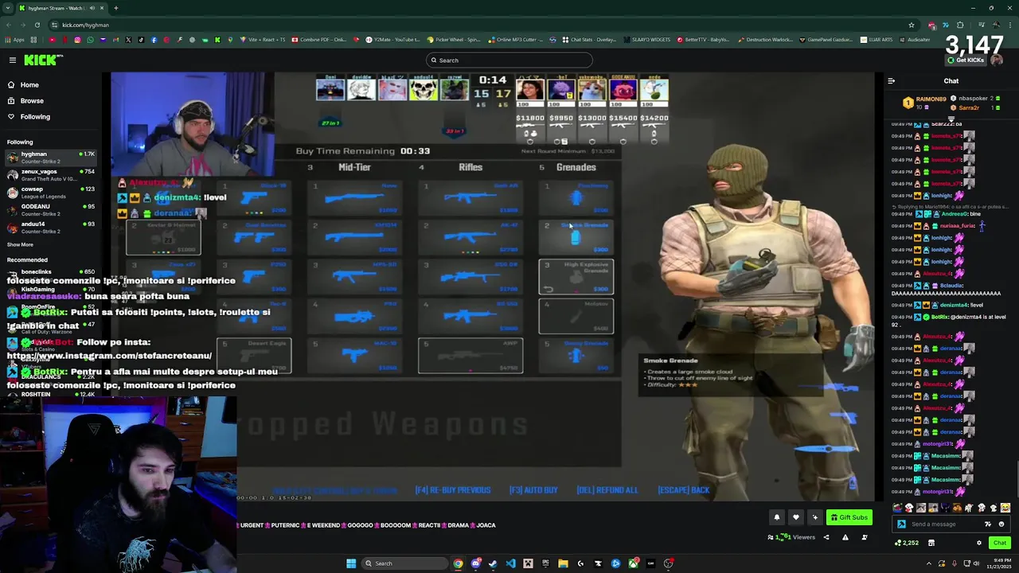Image resolution: width=1019 pixels, height=573 pixels.
Task: Open Chrome from the taskbar
Action: (458, 563)
